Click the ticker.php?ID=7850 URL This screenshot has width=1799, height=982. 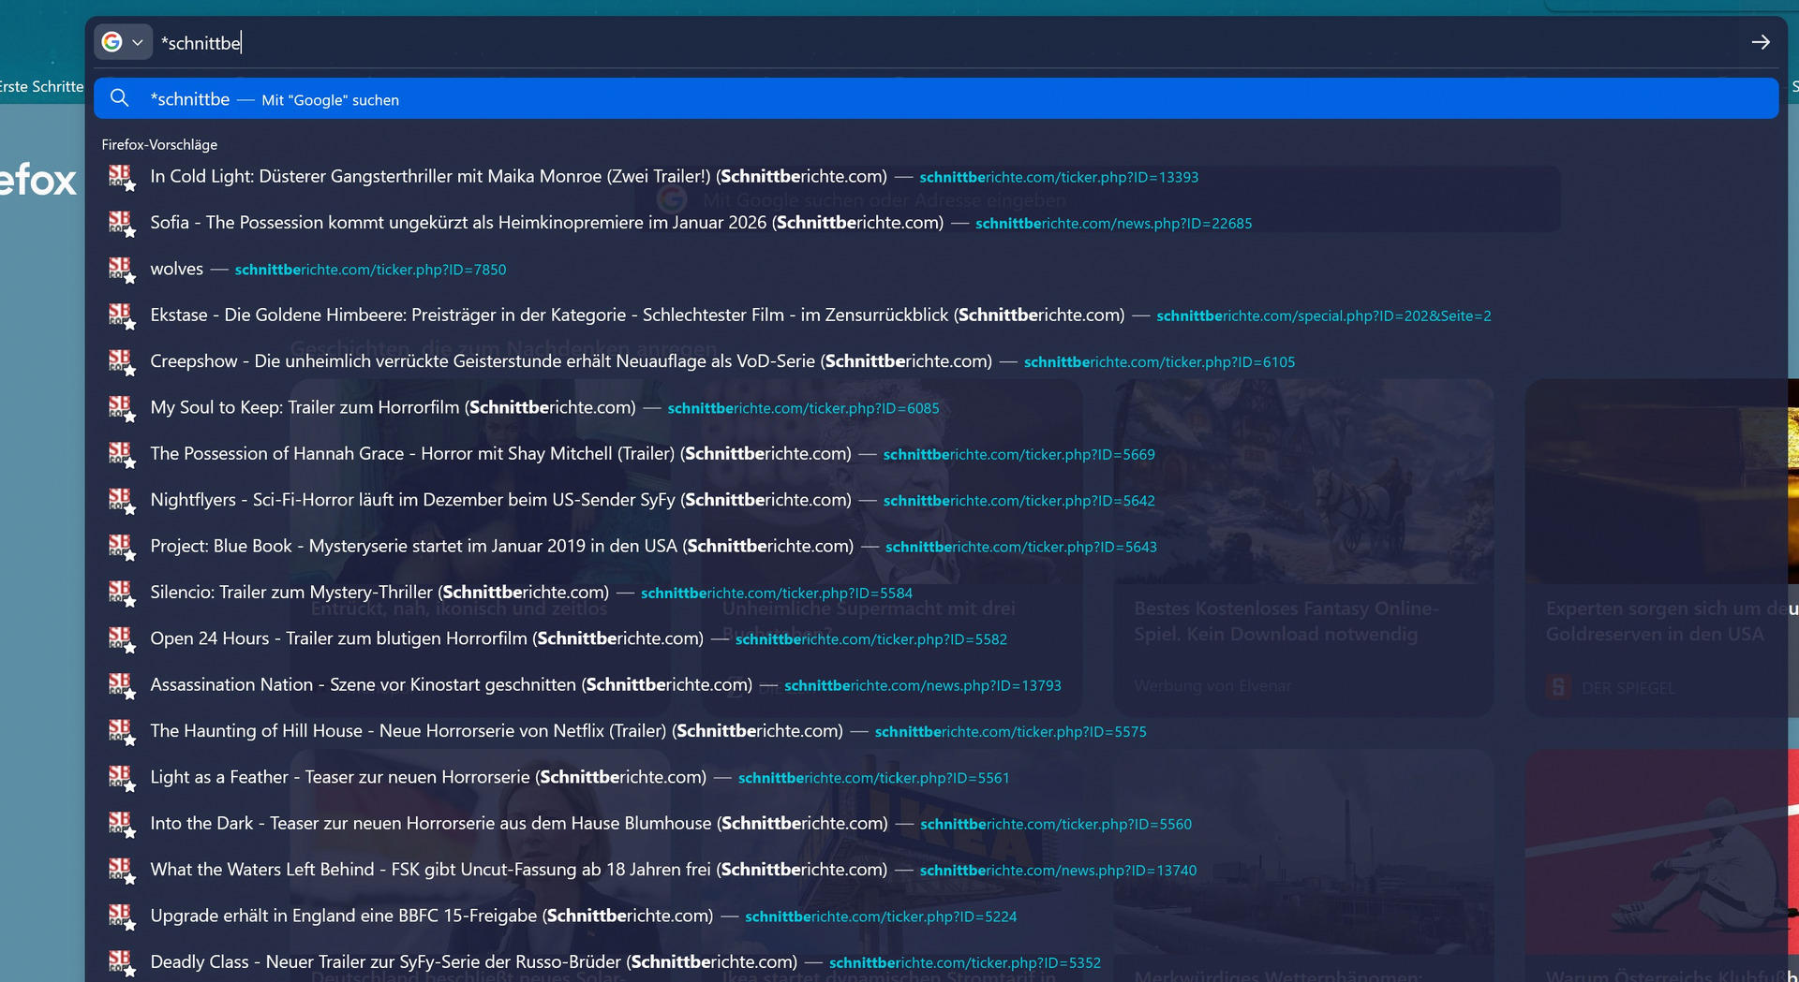(370, 270)
